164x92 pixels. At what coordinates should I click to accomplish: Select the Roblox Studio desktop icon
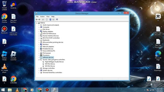tap(4, 56)
